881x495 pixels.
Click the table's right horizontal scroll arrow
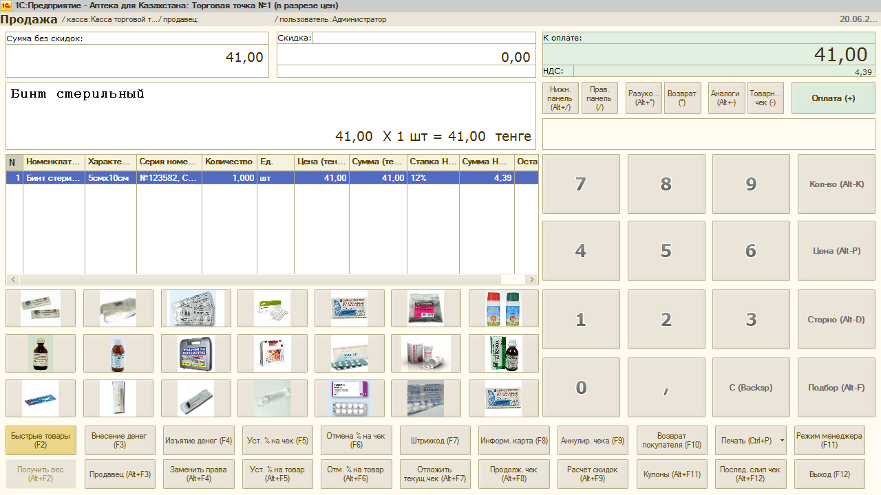click(531, 280)
